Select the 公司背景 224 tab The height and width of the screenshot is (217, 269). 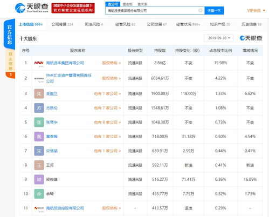tap(62, 24)
